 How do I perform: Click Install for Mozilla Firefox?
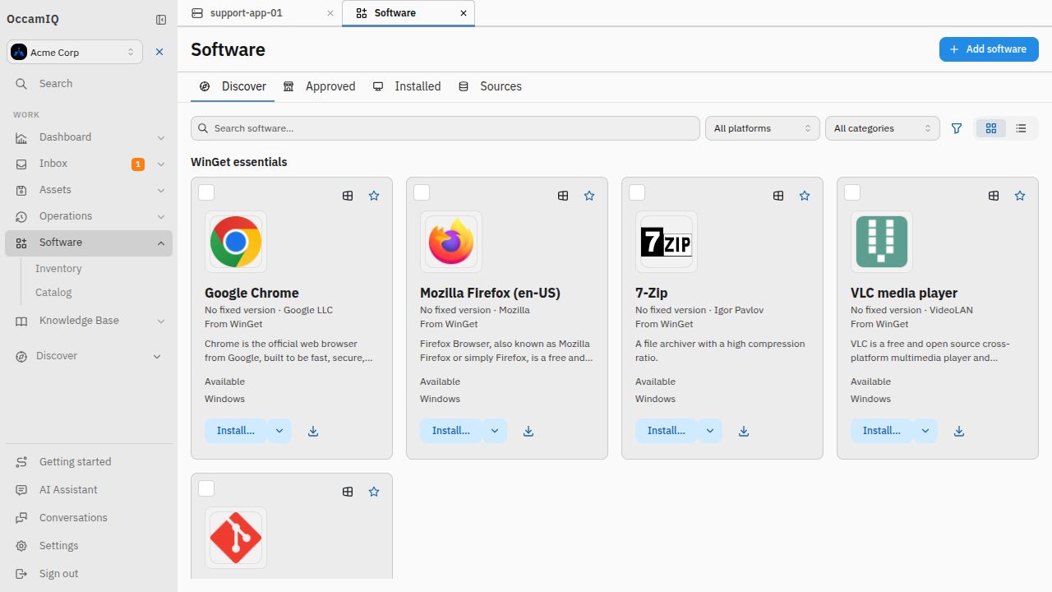pos(451,431)
